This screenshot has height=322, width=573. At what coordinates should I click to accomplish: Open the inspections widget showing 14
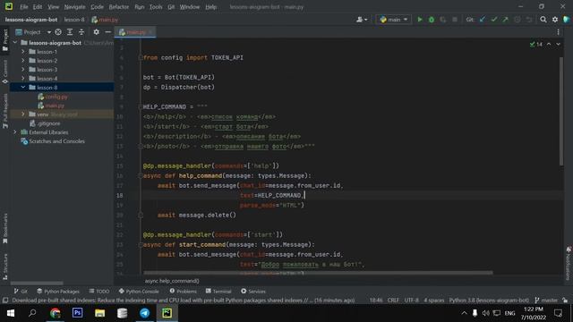(535, 44)
